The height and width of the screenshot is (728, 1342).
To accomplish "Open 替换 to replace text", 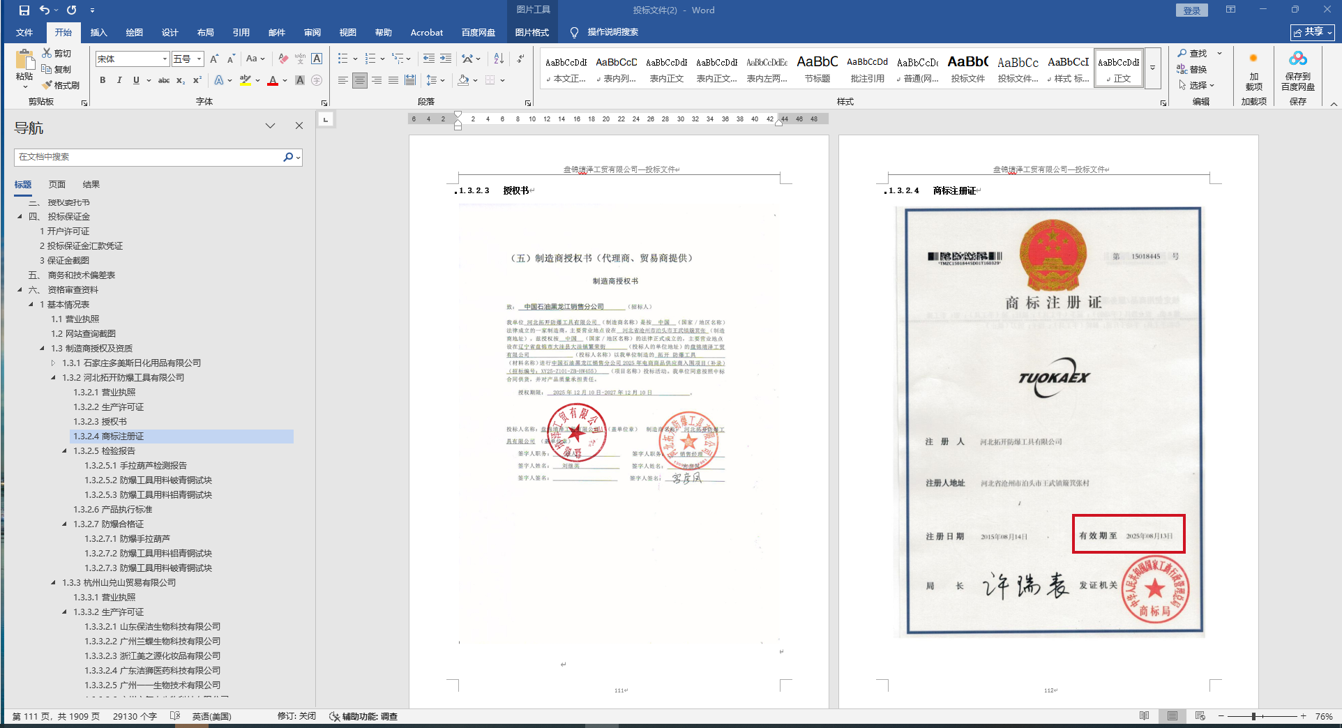I will click(1192, 69).
